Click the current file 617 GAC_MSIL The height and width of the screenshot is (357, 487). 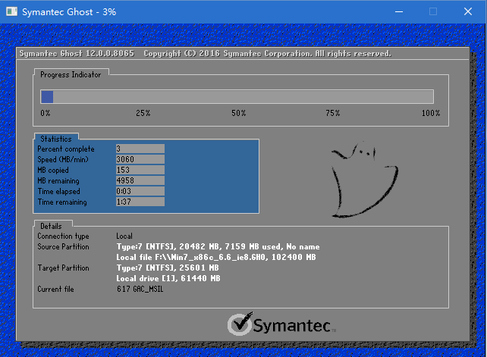coord(140,289)
